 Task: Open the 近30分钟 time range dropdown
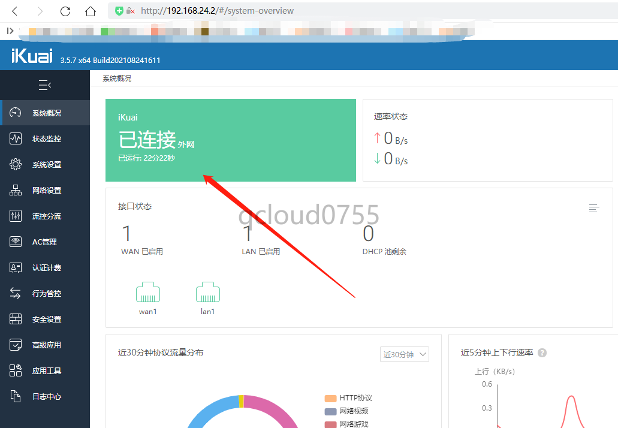pyautogui.click(x=405, y=354)
